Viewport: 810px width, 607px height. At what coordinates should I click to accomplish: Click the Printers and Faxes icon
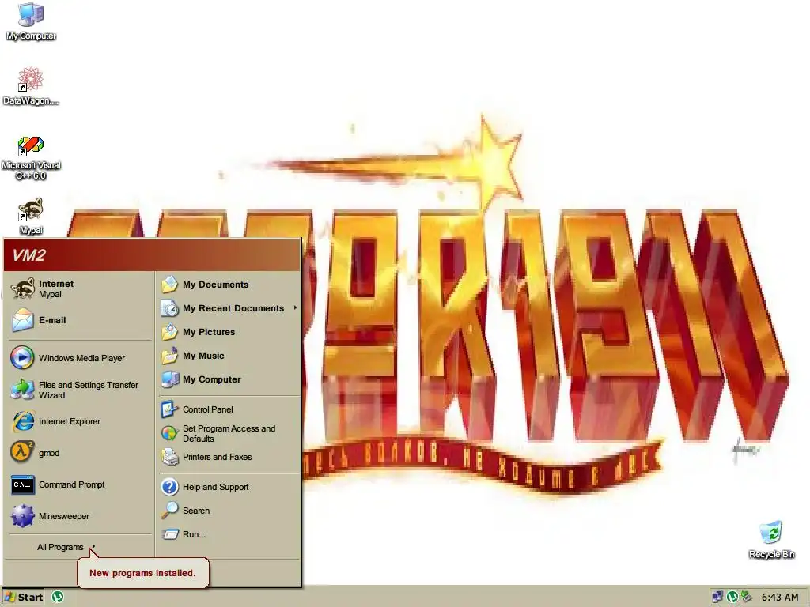(169, 457)
